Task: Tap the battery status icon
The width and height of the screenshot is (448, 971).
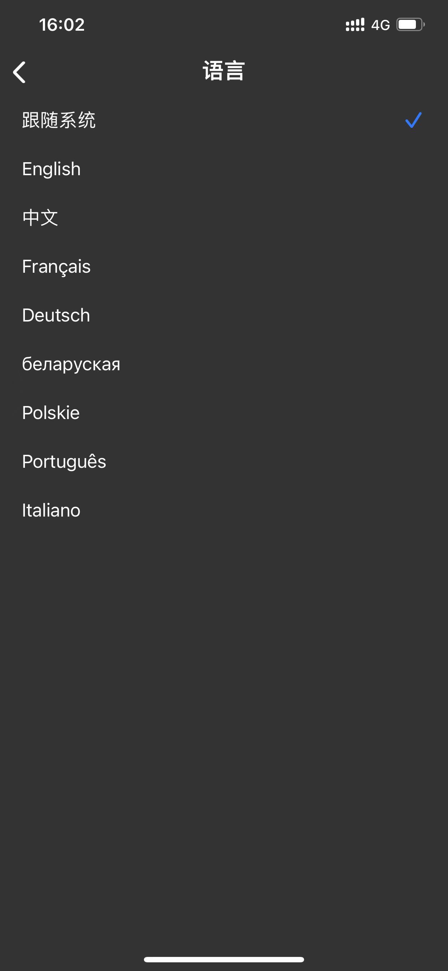Action: [410, 25]
